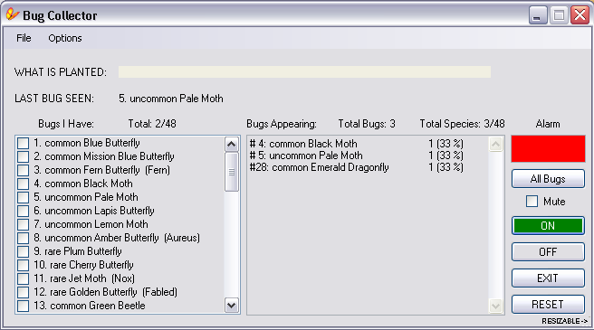
Task: Check the rare Cherry Butterfly checkbox
Action: [24, 265]
